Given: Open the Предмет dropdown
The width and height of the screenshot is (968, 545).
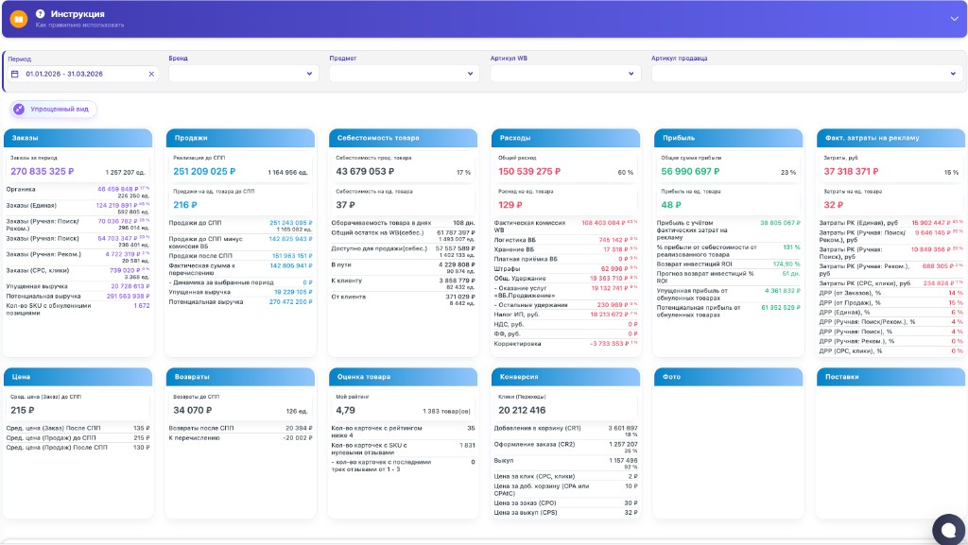Looking at the screenshot, I should [x=405, y=74].
